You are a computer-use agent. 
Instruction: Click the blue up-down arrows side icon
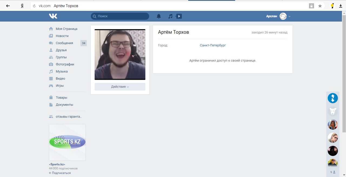pos(333,98)
